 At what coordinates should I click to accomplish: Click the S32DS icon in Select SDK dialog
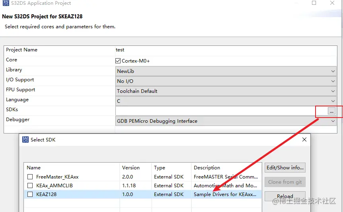25,139
